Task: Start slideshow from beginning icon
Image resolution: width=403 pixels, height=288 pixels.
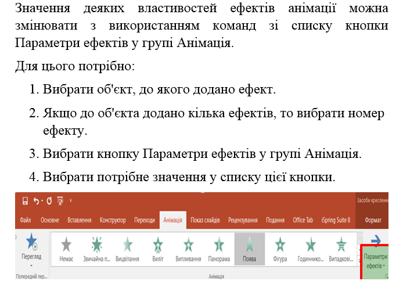Action: (x=60, y=201)
